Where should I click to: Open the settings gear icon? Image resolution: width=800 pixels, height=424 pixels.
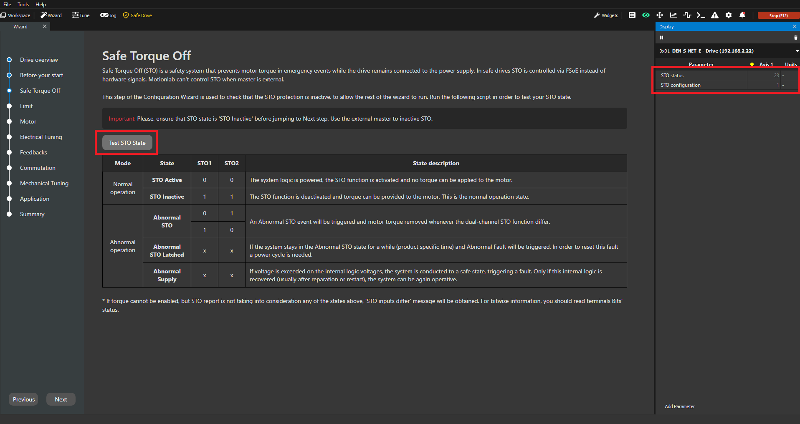tap(729, 15)
